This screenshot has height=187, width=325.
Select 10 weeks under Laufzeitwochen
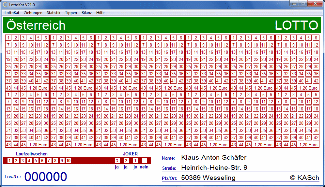(x=69, y=161)
